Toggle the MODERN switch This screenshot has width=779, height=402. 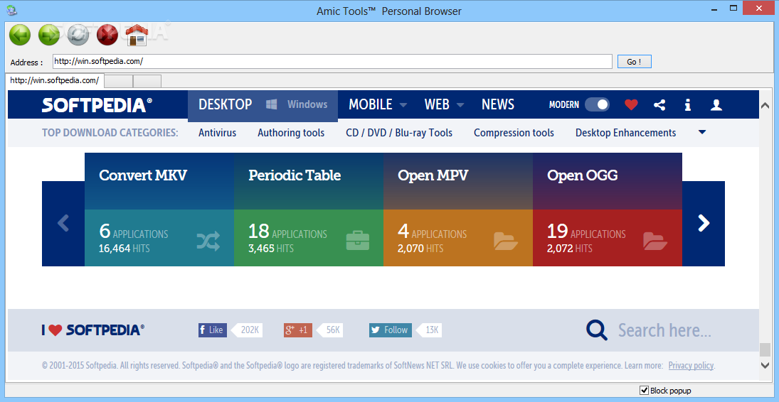[x=597, y=104]
